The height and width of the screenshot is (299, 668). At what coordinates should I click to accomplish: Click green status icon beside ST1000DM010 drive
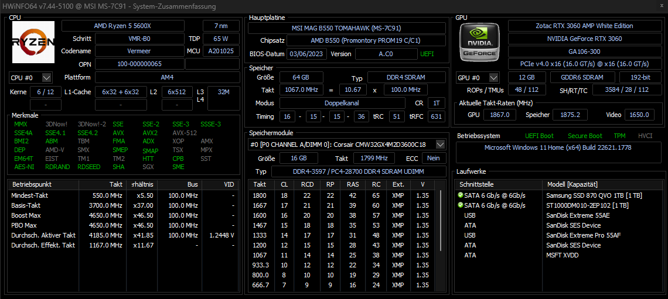click(x=460, y=205)
